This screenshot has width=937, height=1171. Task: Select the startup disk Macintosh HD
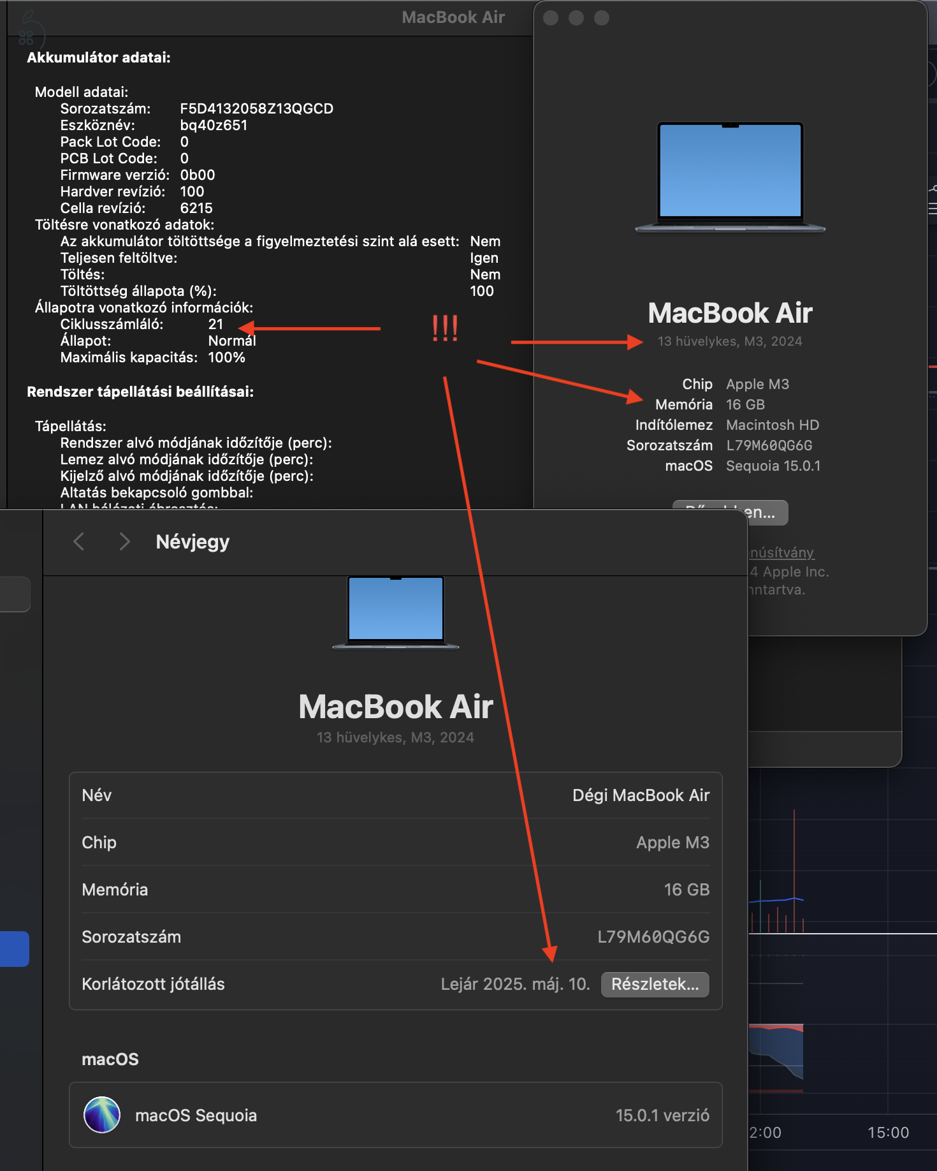pos(773,425)
